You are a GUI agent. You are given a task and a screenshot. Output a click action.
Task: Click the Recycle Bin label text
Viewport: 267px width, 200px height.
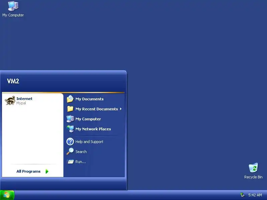tap(253, 177)
